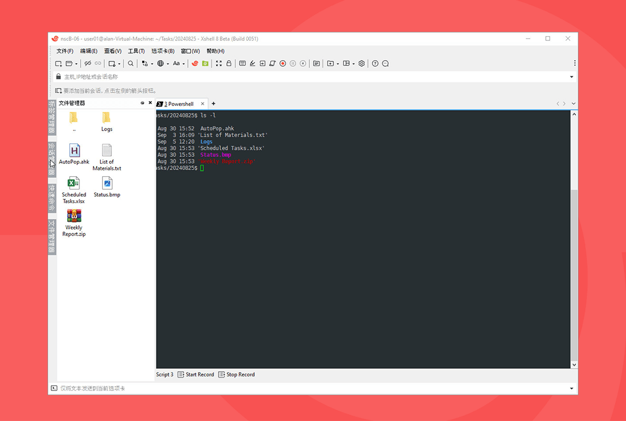Viewport: 626px width, 421px height.
Task: Click the keyboard mapping icon
Action: (x=243, y=63)
